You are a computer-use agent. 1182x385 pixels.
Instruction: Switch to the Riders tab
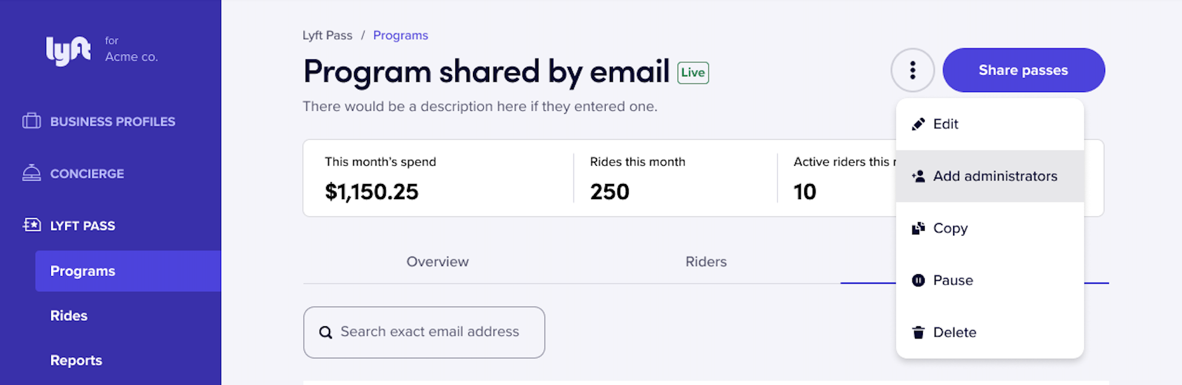point(705,262)
